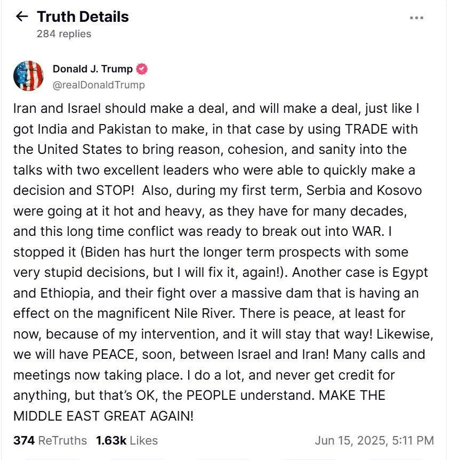Click "MIDDLE EAST GREAT AGAIN!" closing line
This screenshot has height=460, width=459.
click(x=103, y=416)
